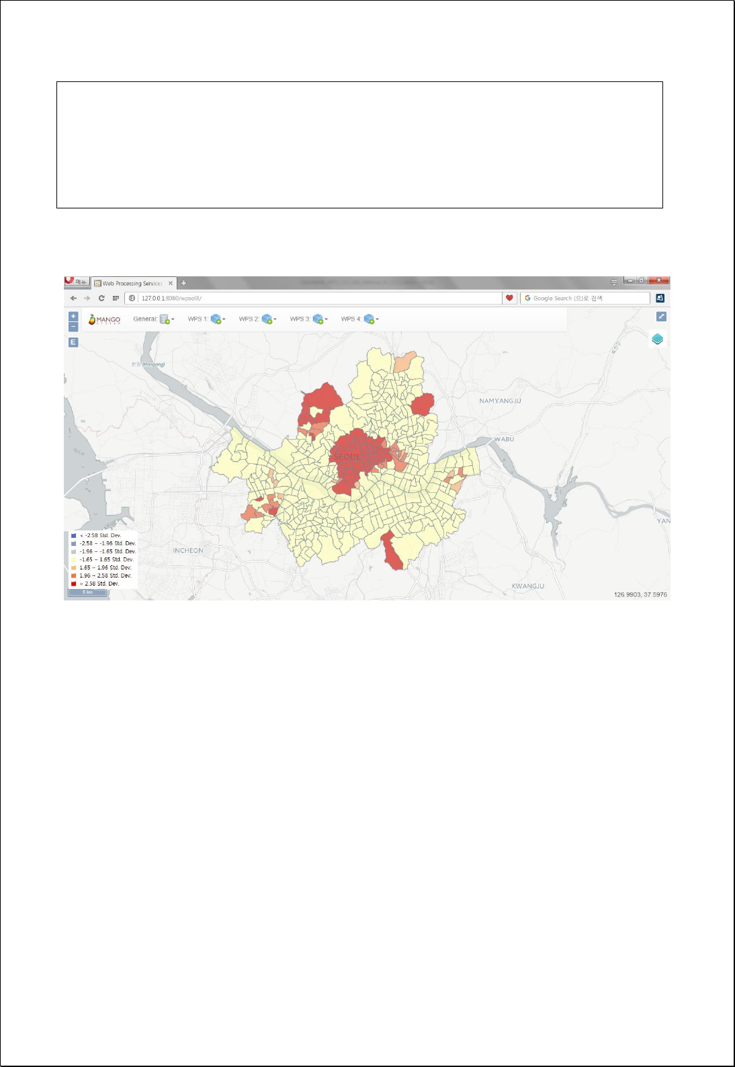Click the INCHEON label on the map
The height and width of the screenshot is (1067, 735).
click(188, 551)
